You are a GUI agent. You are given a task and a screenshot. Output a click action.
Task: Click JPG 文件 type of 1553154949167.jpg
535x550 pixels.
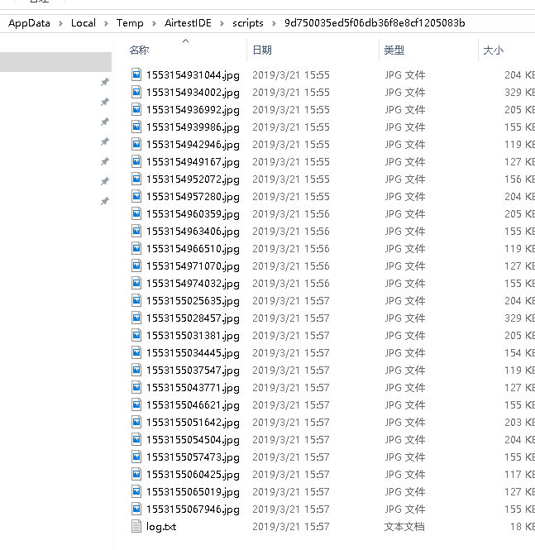(404, 162)
